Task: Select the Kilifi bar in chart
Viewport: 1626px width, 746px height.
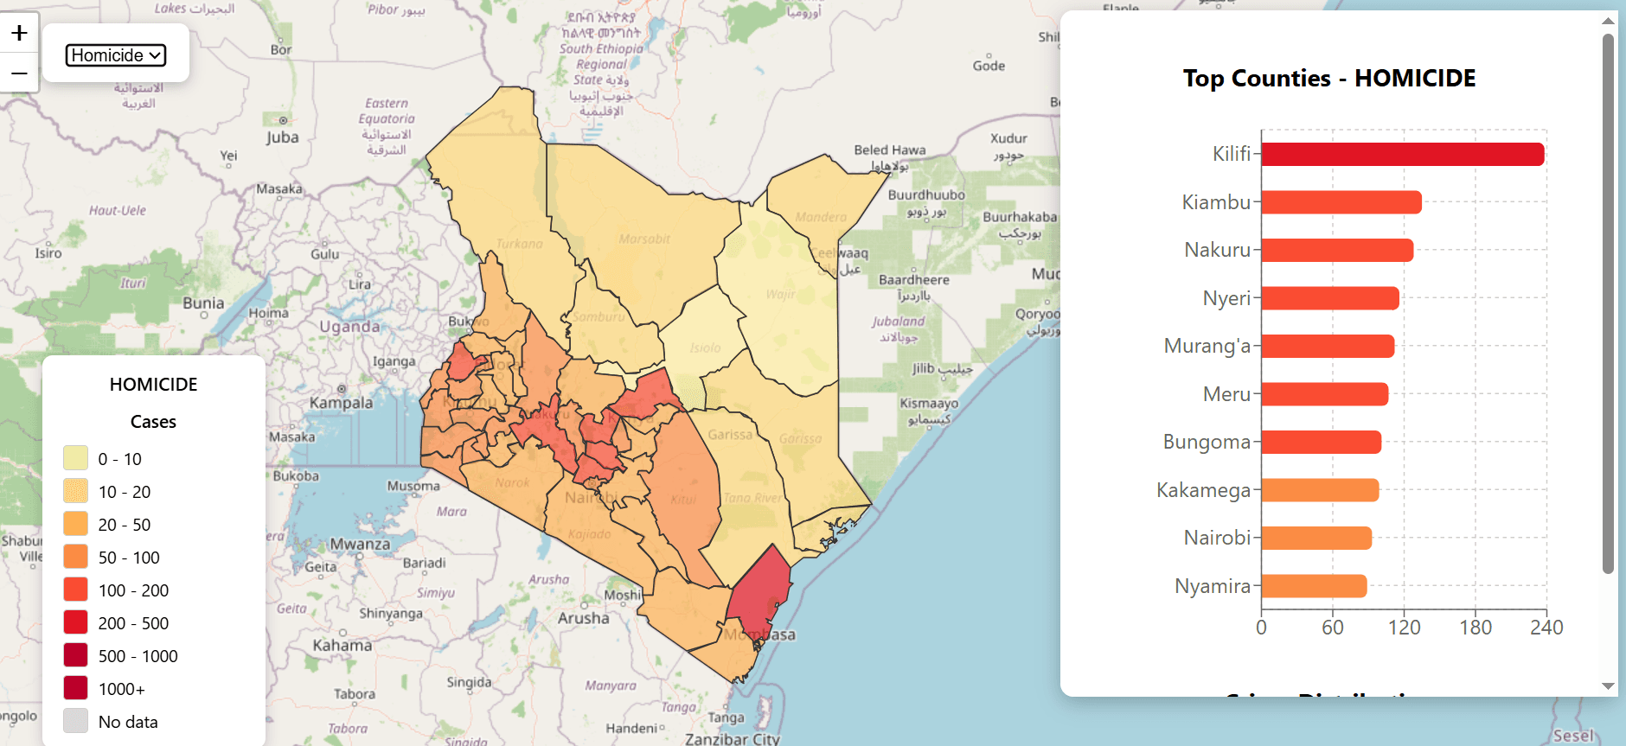Action: click(1403, 154)
